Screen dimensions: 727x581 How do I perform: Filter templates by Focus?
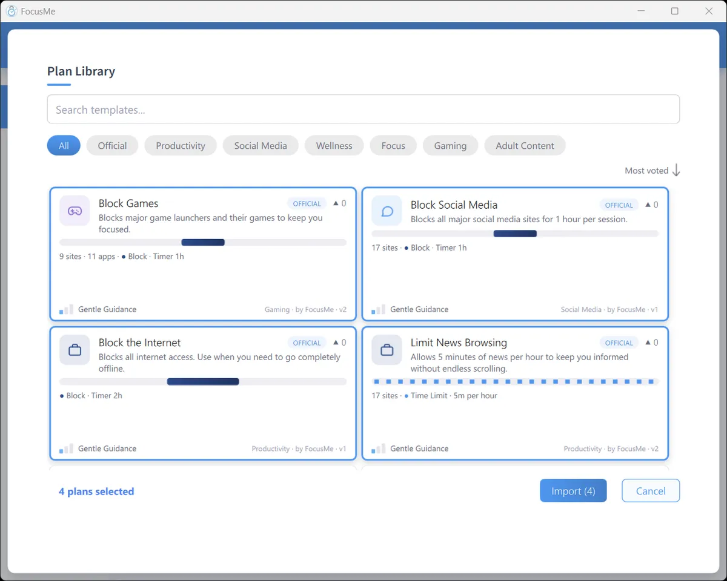(x=393, y=145)
